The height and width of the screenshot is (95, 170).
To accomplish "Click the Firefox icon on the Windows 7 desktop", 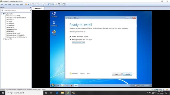I will click(54, 33).
